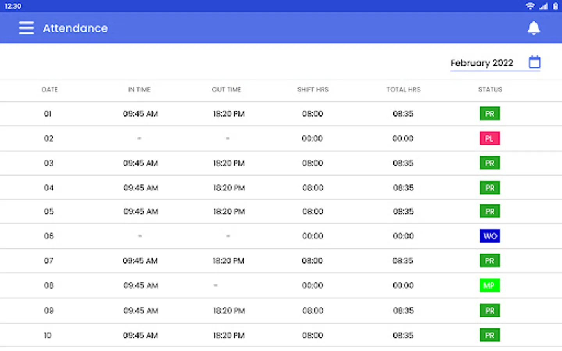Click the IN TIME column header
The height and width of the screenshot is (351, 562).
pos(139,90)
